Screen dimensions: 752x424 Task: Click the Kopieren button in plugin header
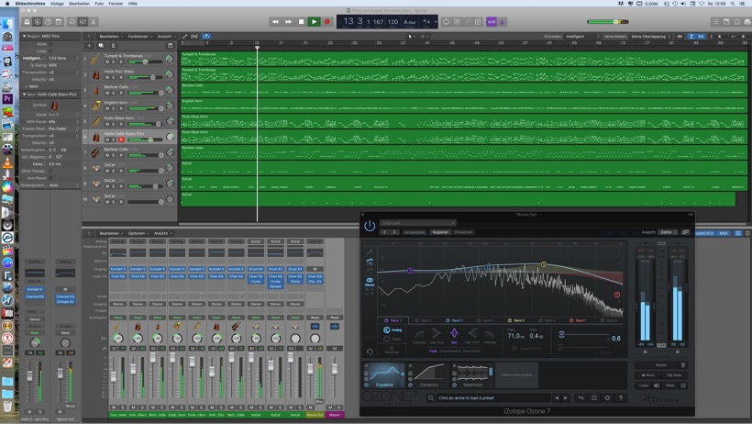tap(440, 232)
